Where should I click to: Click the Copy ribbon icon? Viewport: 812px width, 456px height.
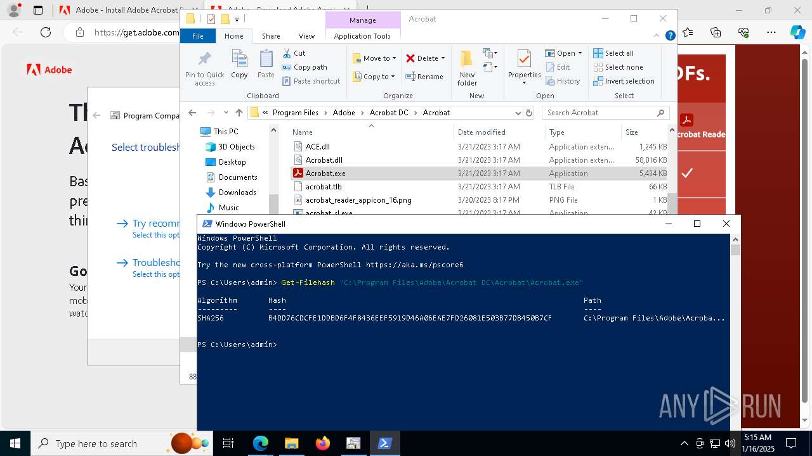239,64
